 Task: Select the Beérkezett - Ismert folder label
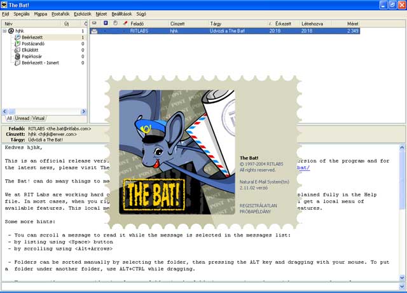point(40,63)
